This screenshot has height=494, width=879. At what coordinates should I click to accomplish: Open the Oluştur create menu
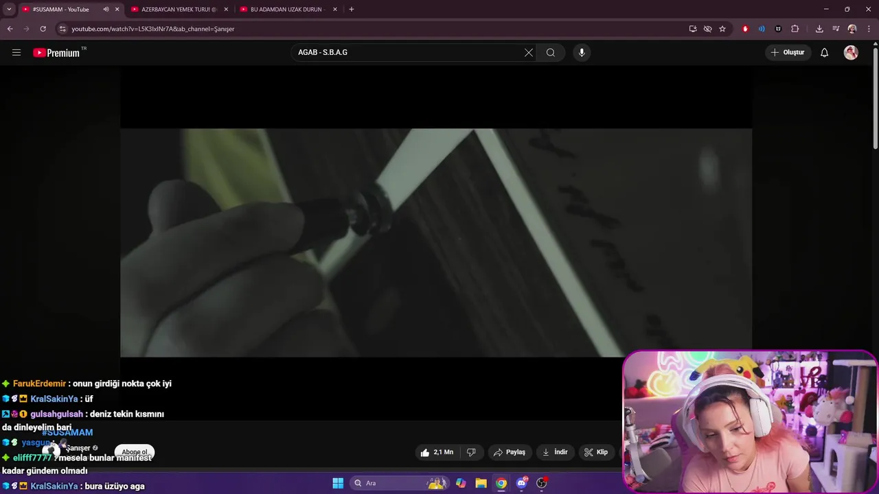(x=788, y=52)
